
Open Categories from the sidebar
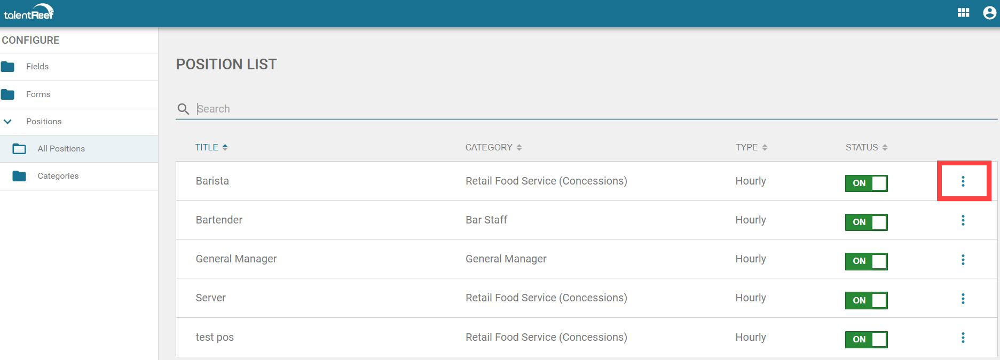click(58, 176)
